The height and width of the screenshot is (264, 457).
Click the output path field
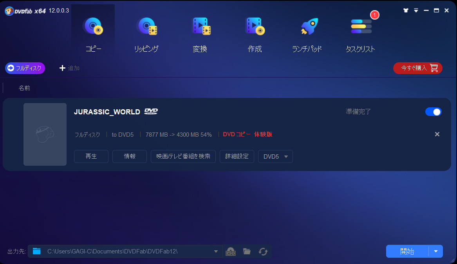(125, 251)
